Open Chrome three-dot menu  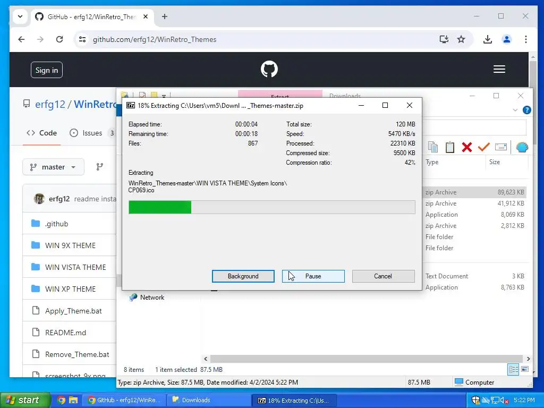[x=526, y=39]
